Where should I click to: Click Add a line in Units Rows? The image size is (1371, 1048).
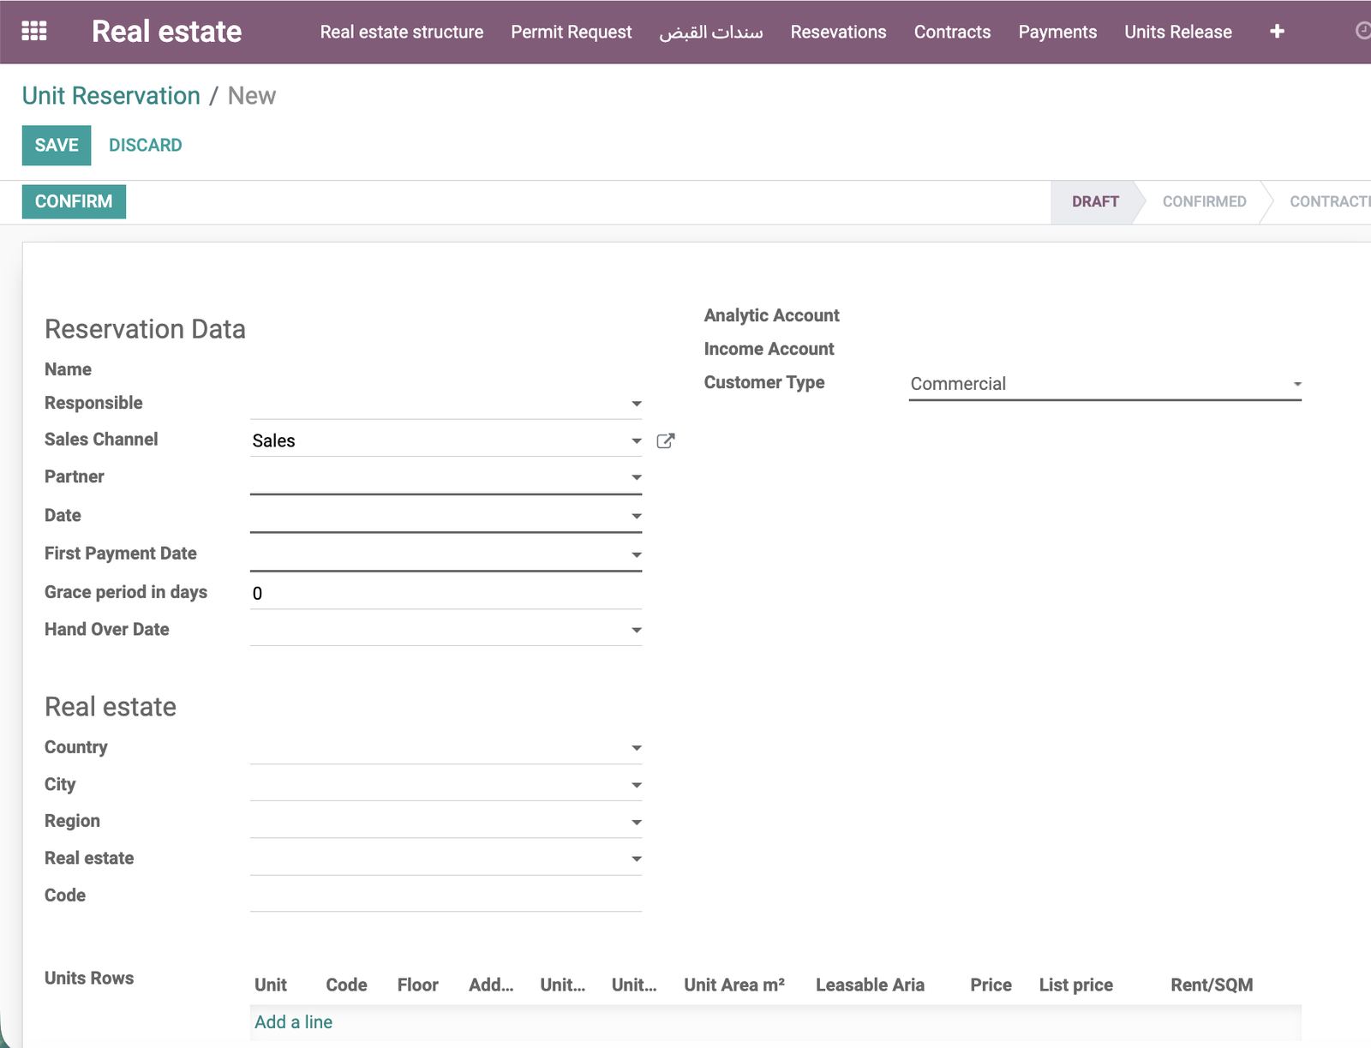click(x=293, y=1021)
